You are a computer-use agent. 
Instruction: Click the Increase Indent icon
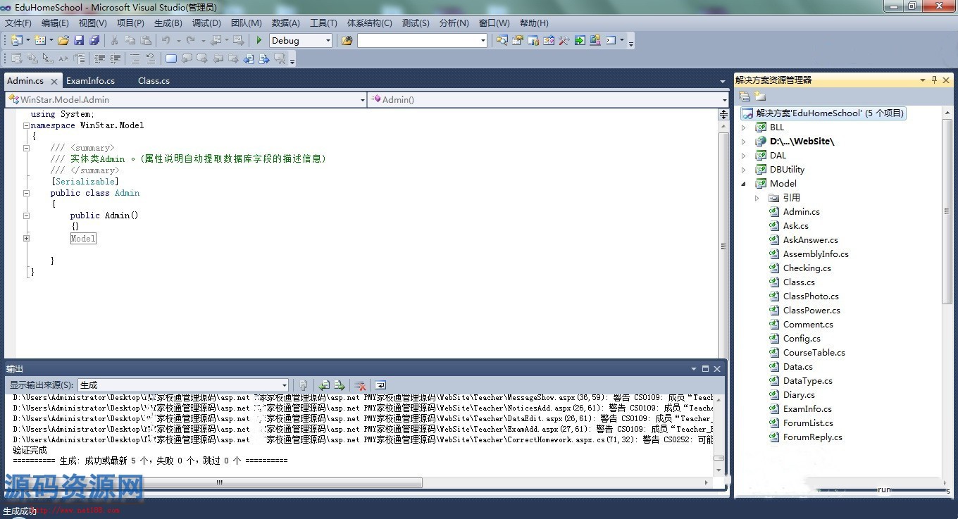point(115,58)
